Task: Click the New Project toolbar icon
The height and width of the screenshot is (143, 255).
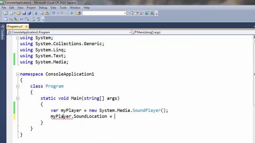Action: tap(6, 13)
